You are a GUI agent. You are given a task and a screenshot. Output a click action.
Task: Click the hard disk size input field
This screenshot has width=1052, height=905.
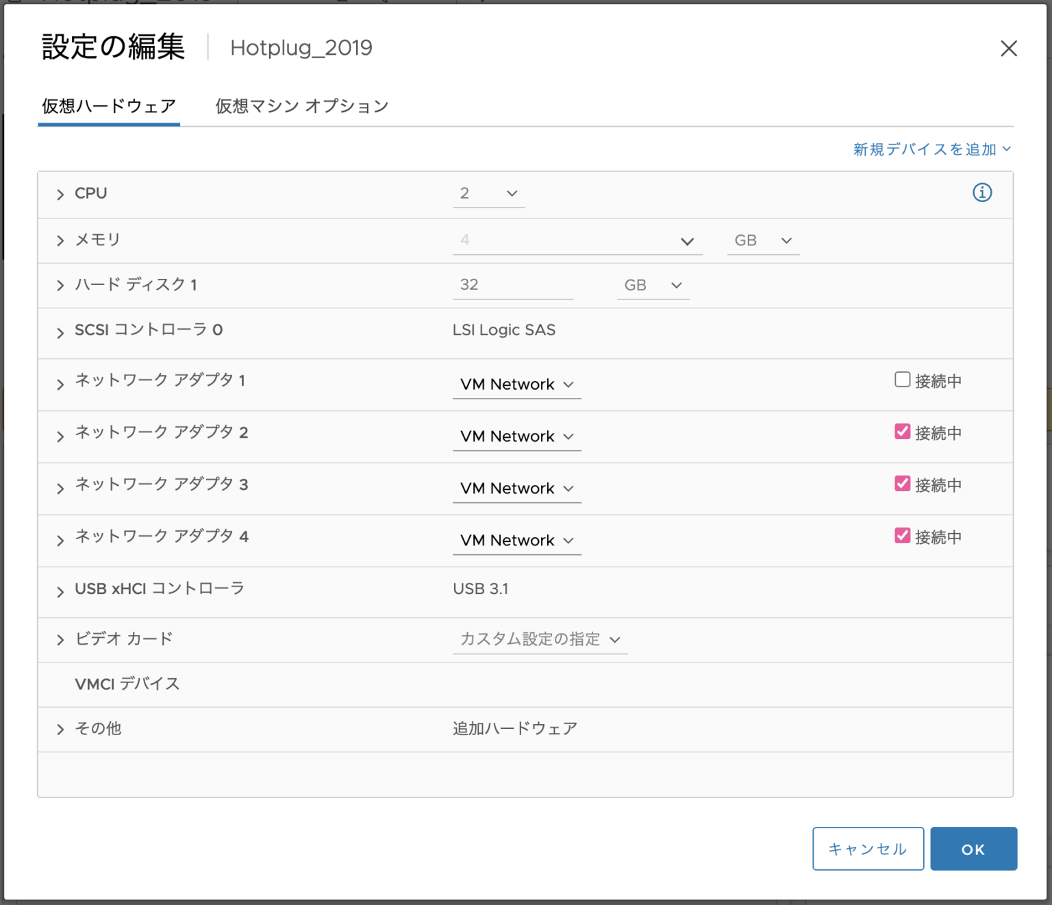[x=512, y=285]
